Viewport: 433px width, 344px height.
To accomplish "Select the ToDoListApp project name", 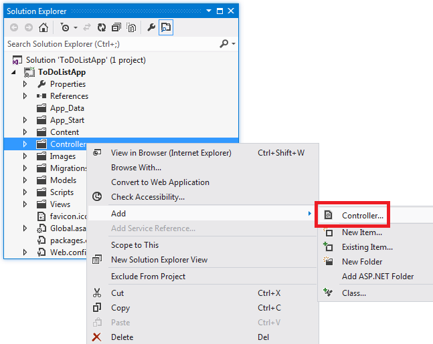I will (62, 72).
